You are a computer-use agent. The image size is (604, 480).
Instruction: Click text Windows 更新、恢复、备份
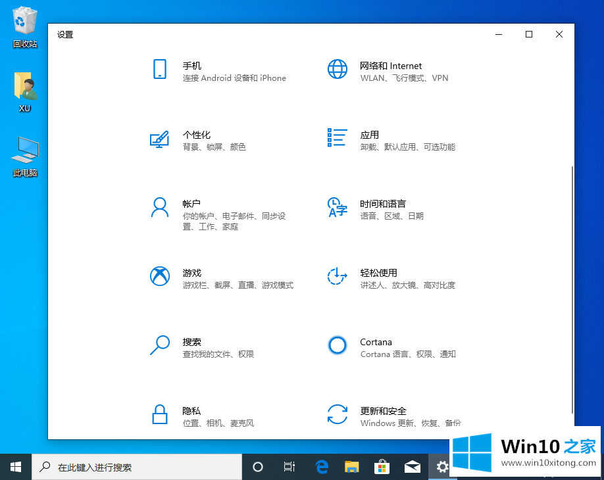tap(411, 423)
